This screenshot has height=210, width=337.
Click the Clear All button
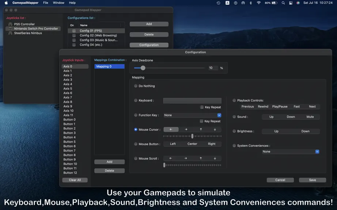point(75,180)
